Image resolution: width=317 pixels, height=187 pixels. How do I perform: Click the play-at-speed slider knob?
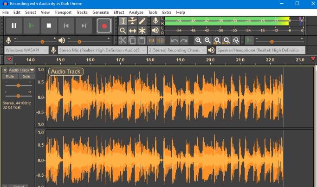[x=272, y=42]
